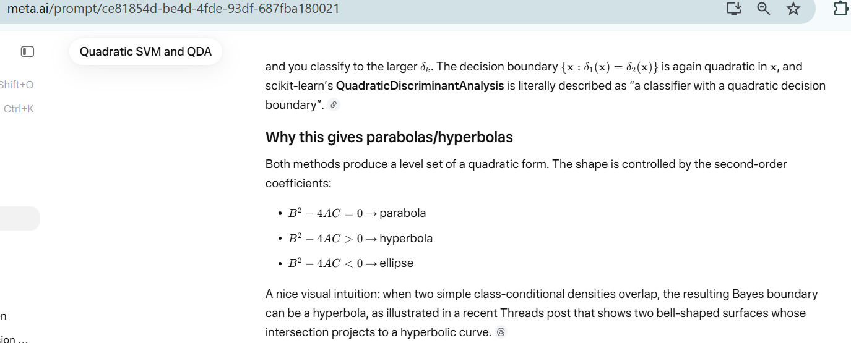Click the "Why this gives parabolas/hyperbolas" heading
851x343 pixels.
[x=389, y=137]
